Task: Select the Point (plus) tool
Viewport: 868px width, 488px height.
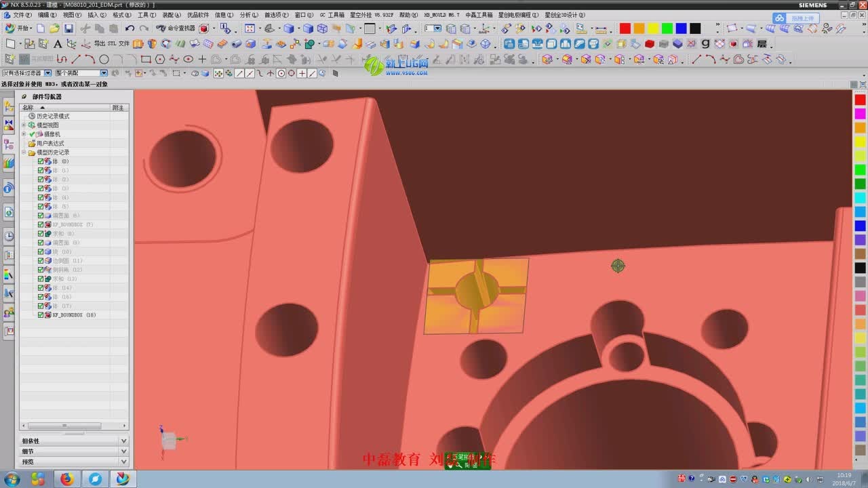Action: pyautogui.click(x=202, y=60)
